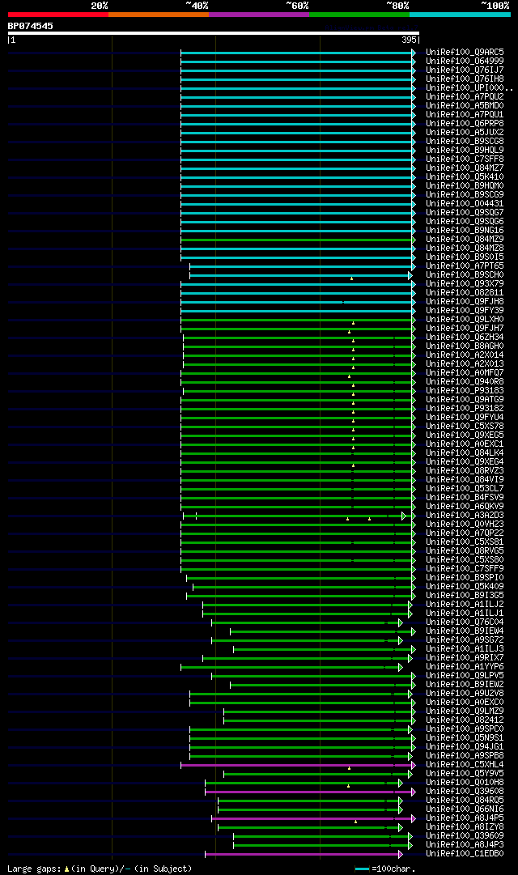Click the orange ~40% legend color segment
Screen dimensions: 518x875
[x=159, y=15]
